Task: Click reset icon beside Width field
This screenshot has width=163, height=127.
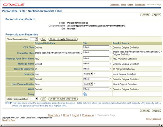Action: (x=111, y=89)
